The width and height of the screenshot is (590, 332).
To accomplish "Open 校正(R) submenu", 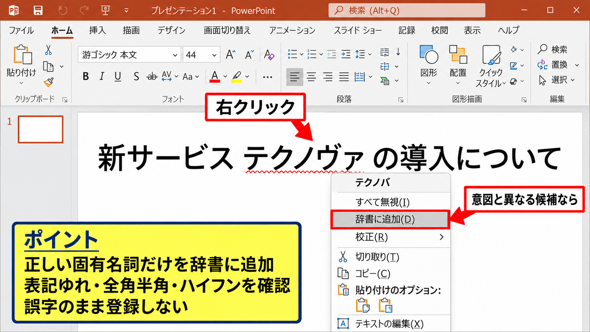I will (x=391, y=237).
